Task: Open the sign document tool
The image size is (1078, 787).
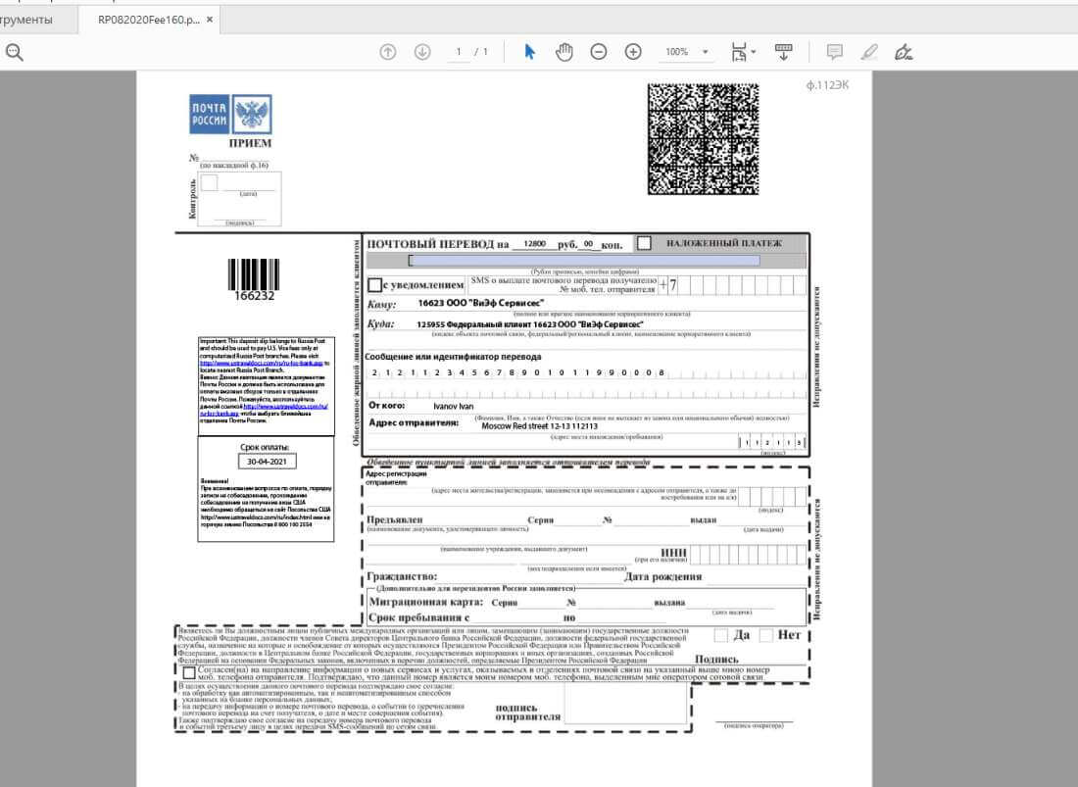Action: pyautogui.click(x=904, y=52)
